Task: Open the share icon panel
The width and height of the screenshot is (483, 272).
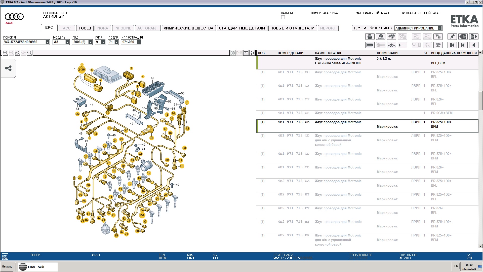Action: (x=8, y=68)
